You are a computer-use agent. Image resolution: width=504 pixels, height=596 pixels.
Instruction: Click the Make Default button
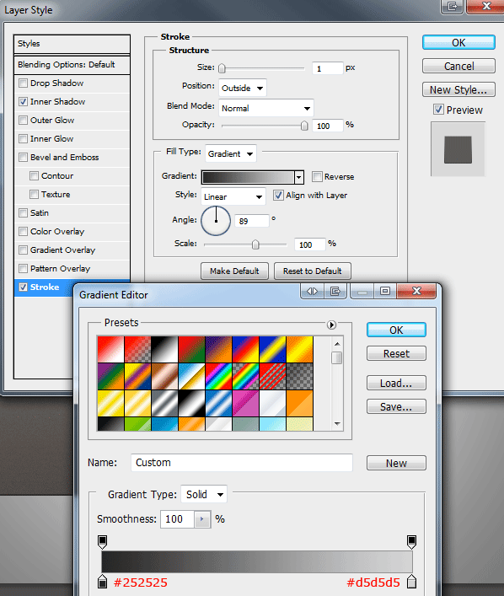tap(234, 271)
